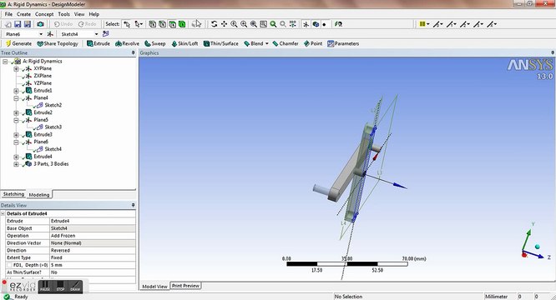Open the Create menu
The height and width of the screenshot is (300, 556).
(x=23, y=14)
